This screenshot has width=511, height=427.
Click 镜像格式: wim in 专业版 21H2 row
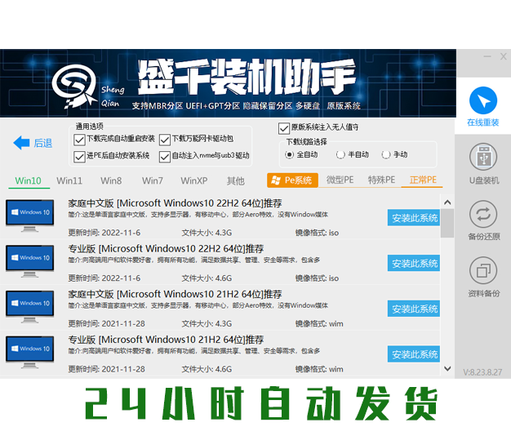319,369
